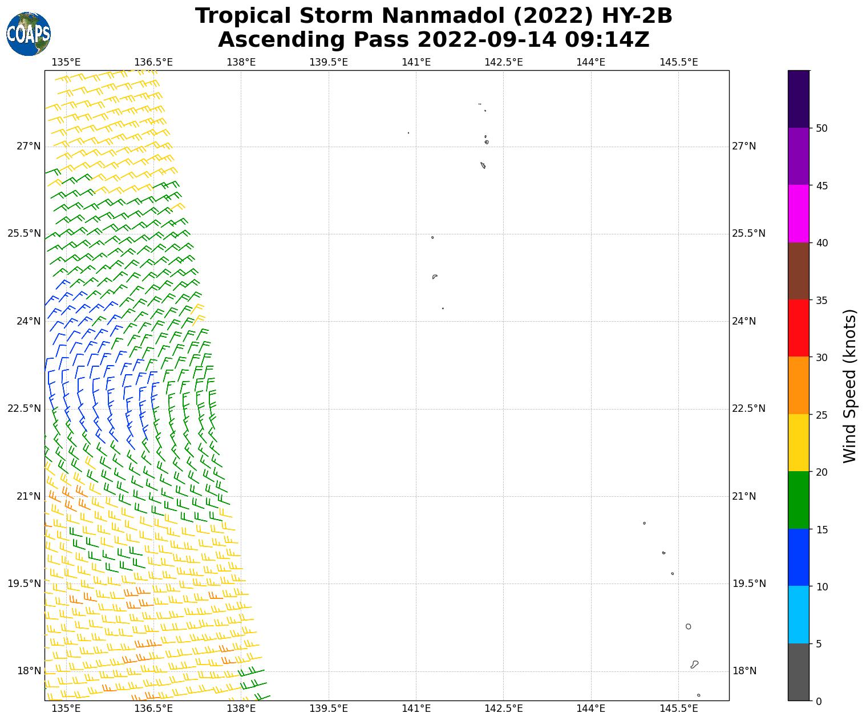Click the orange 25–30 knots swatch
The image size is (866, 721).
(798, 385)
